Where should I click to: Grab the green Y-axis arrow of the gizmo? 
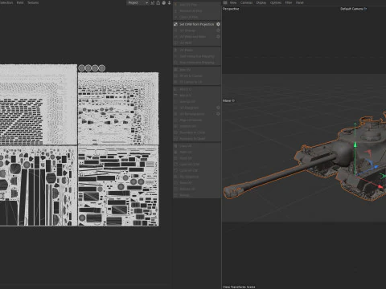[355, 144]
